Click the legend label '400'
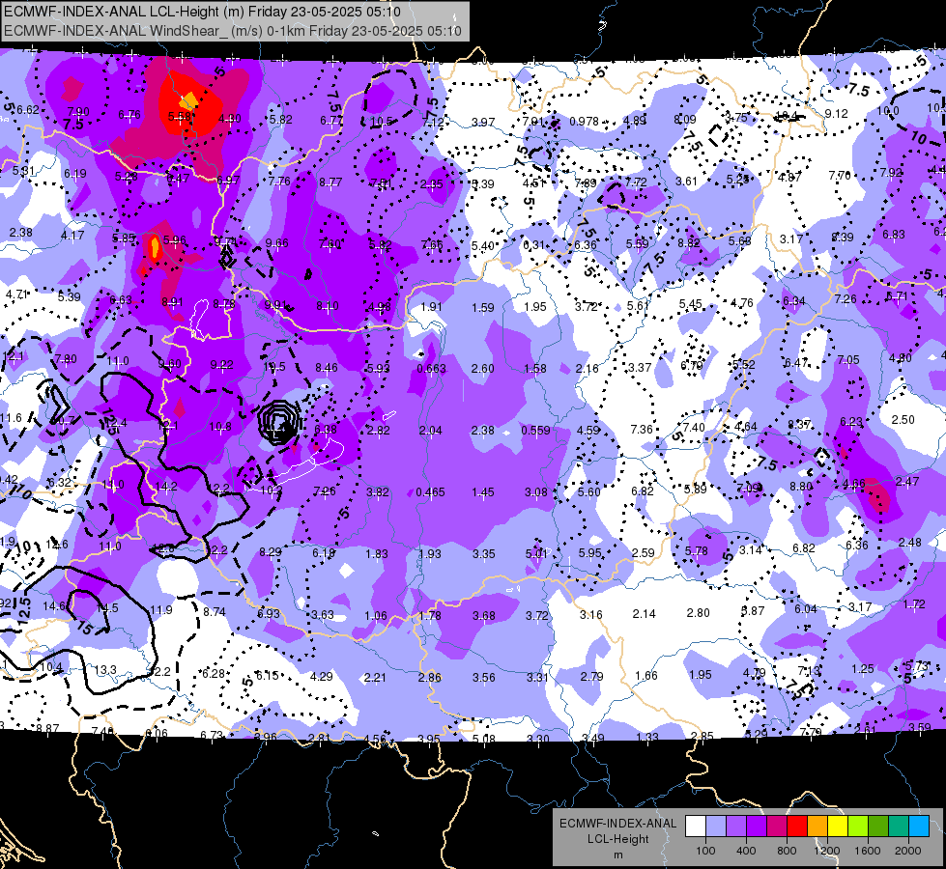This screenshot has height=869, width=946. (746, 851)
